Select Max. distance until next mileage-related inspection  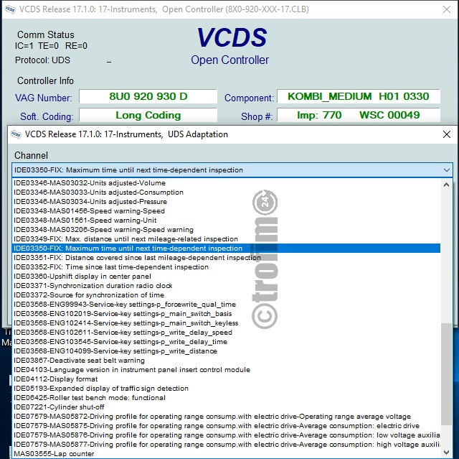point(227,239)
